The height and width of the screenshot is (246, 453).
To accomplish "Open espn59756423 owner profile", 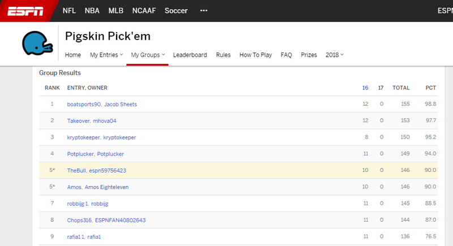I will point(108,170).
